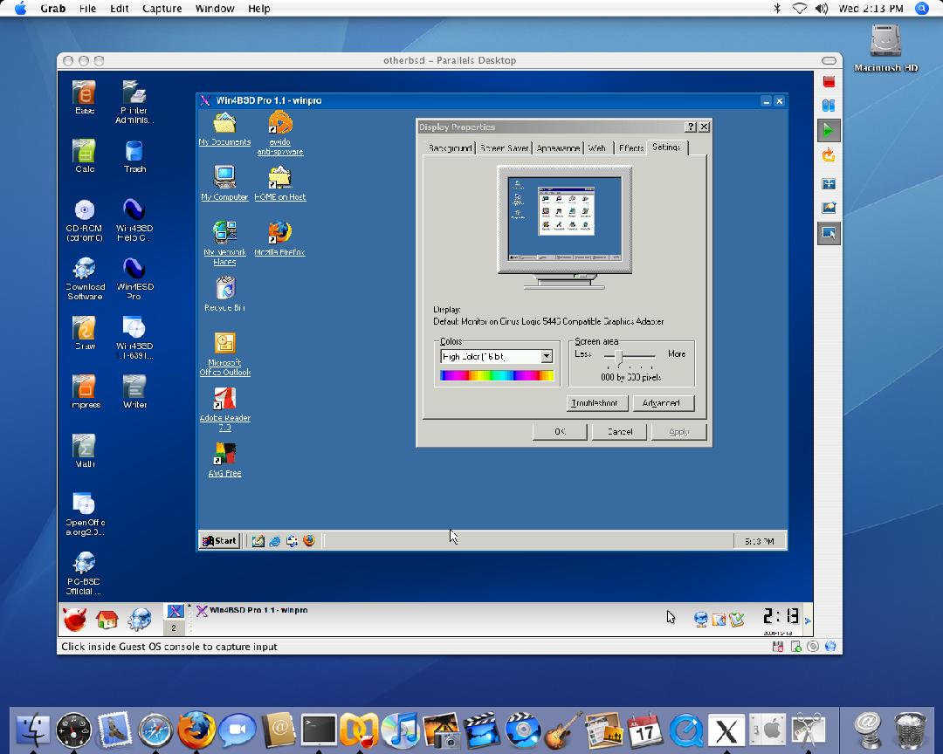Click the Screen area resolution slider
This screenshot has width=943, height=754.
pos(619,358)
